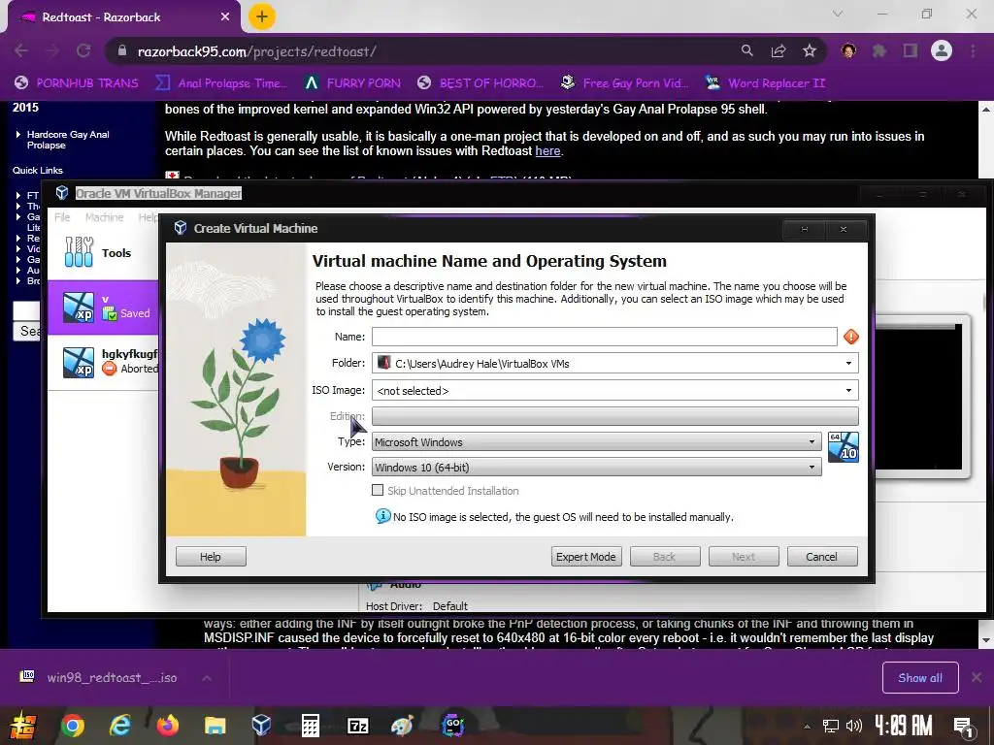Show hidden tray icons chevron
The height and width of the screenshot is (745, 994).
point(807,726)
